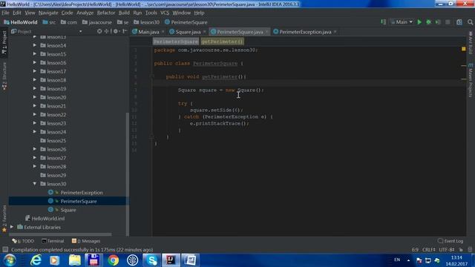Click the Project panel horizontal scrollbar
475x267 pixels.
pyautogui.click(x=60, y=234)
